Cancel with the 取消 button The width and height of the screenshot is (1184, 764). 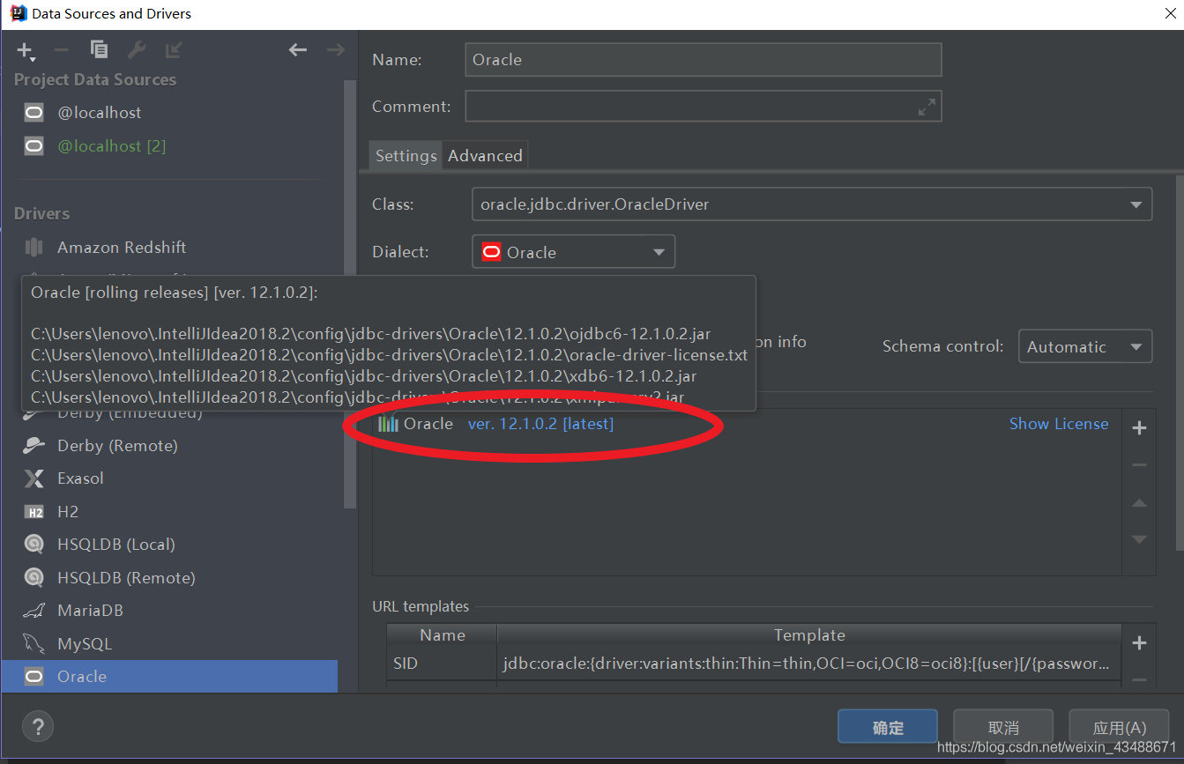1003,727
